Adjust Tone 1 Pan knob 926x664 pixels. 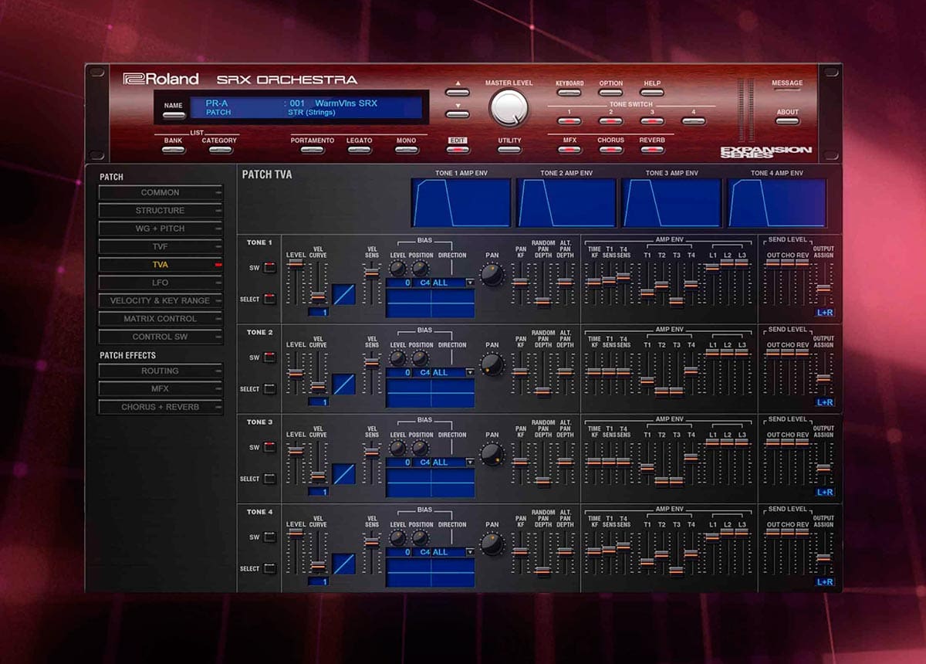point(492,275)
